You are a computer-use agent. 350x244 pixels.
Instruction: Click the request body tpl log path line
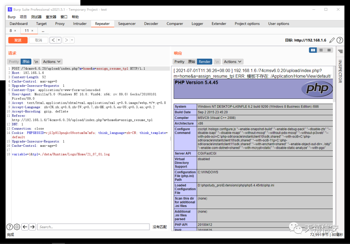61,154
